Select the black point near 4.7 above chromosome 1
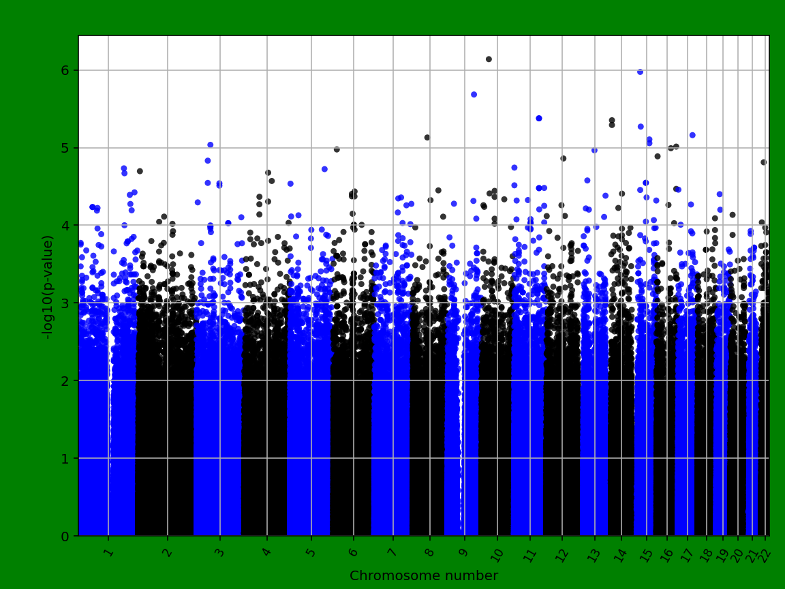The width and height of the screenshot is (785, 589). click(139, 170)
